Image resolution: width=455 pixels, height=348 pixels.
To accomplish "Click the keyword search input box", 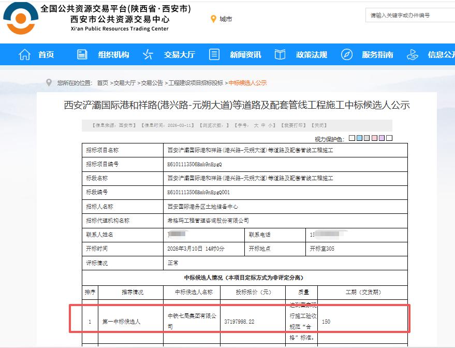I will (x=414, y=16).
